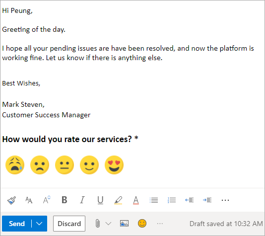
Task: Discard the draft email
Action: [69, 224]
